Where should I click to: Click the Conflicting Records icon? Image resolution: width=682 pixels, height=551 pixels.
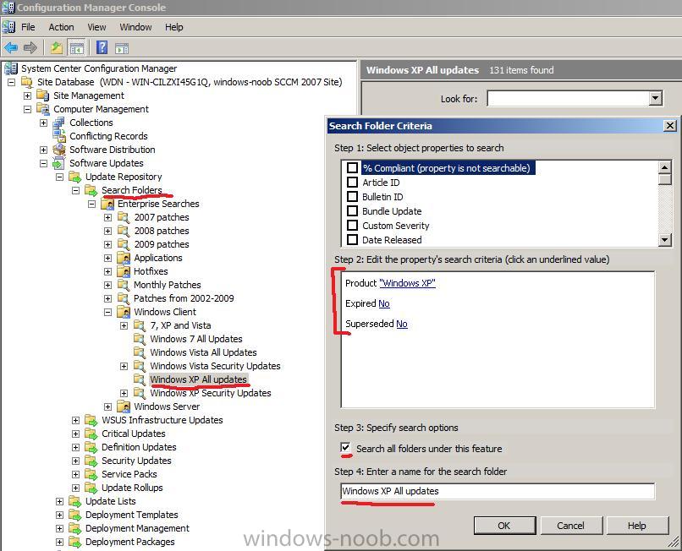pyautogui.click(x=59, y=136)
